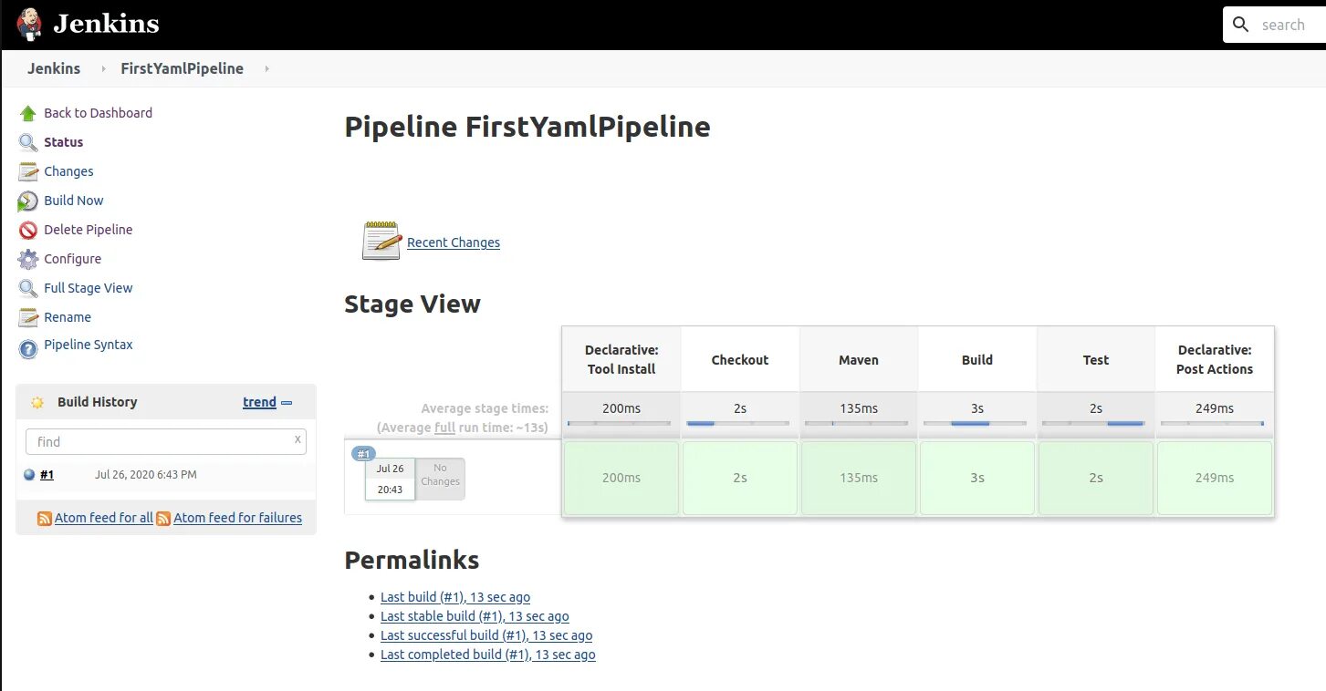Open the build history trend link

pyautogui.click(x=259, y=402)
